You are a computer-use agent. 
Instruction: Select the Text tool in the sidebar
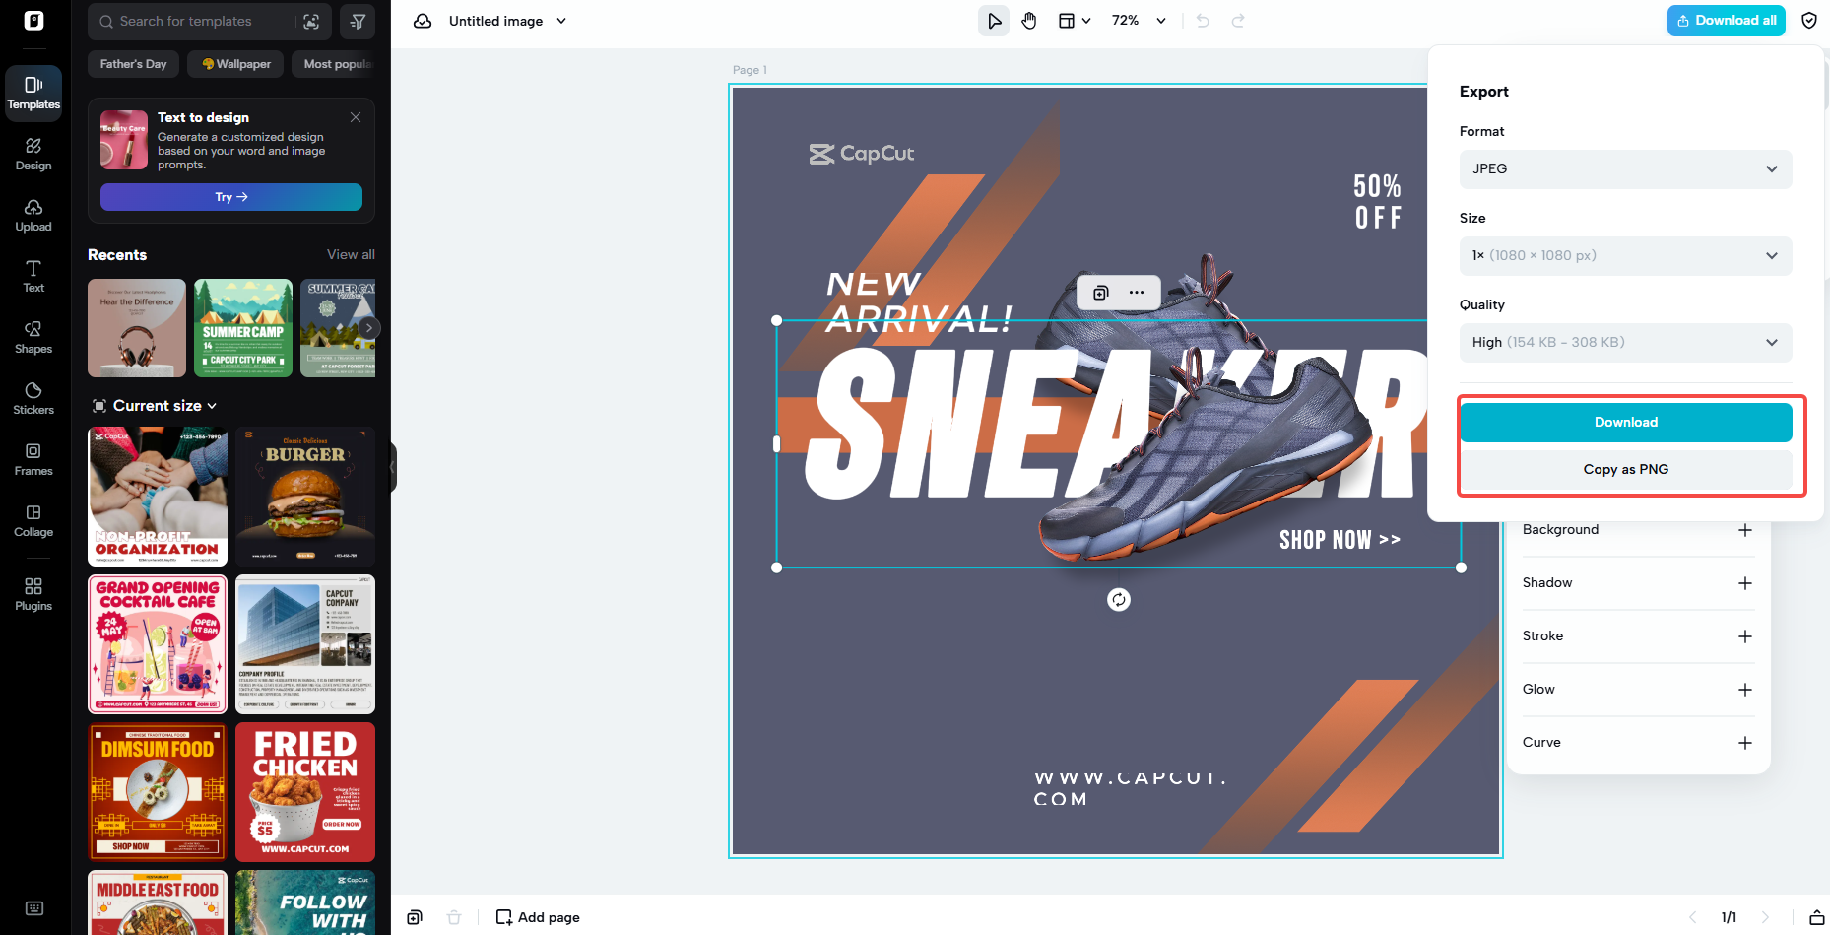(x=33, y=275)
